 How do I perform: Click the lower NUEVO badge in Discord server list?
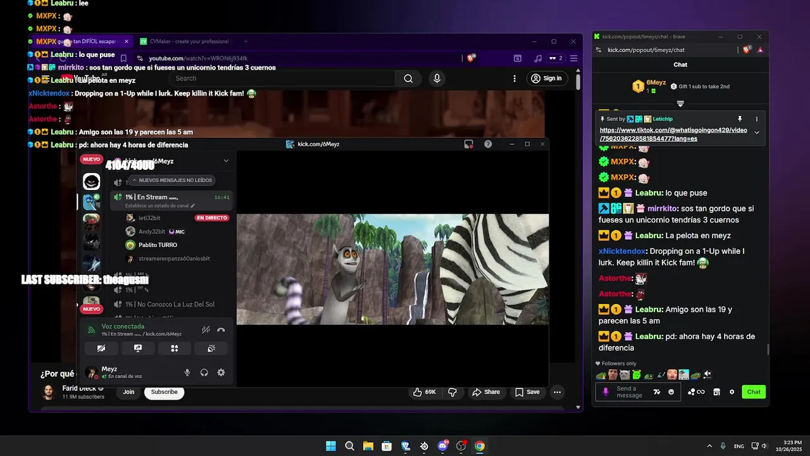92,309
